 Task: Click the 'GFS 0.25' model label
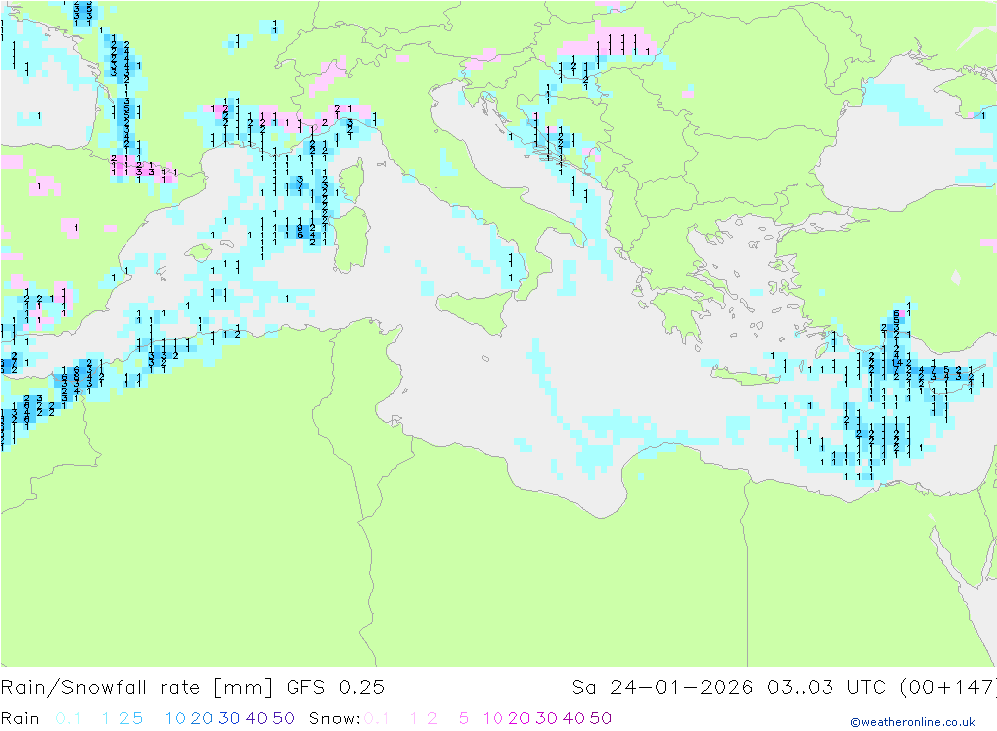coord(336,688)
